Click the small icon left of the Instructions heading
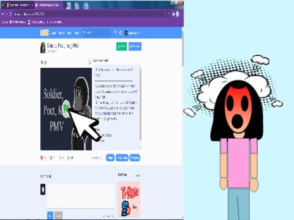Viewport: 294px width, 220px height. click(x=90, y=62)
